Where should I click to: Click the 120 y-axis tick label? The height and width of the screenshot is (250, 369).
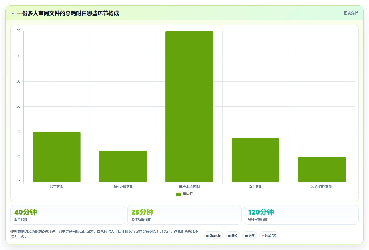tap(18, 31)
